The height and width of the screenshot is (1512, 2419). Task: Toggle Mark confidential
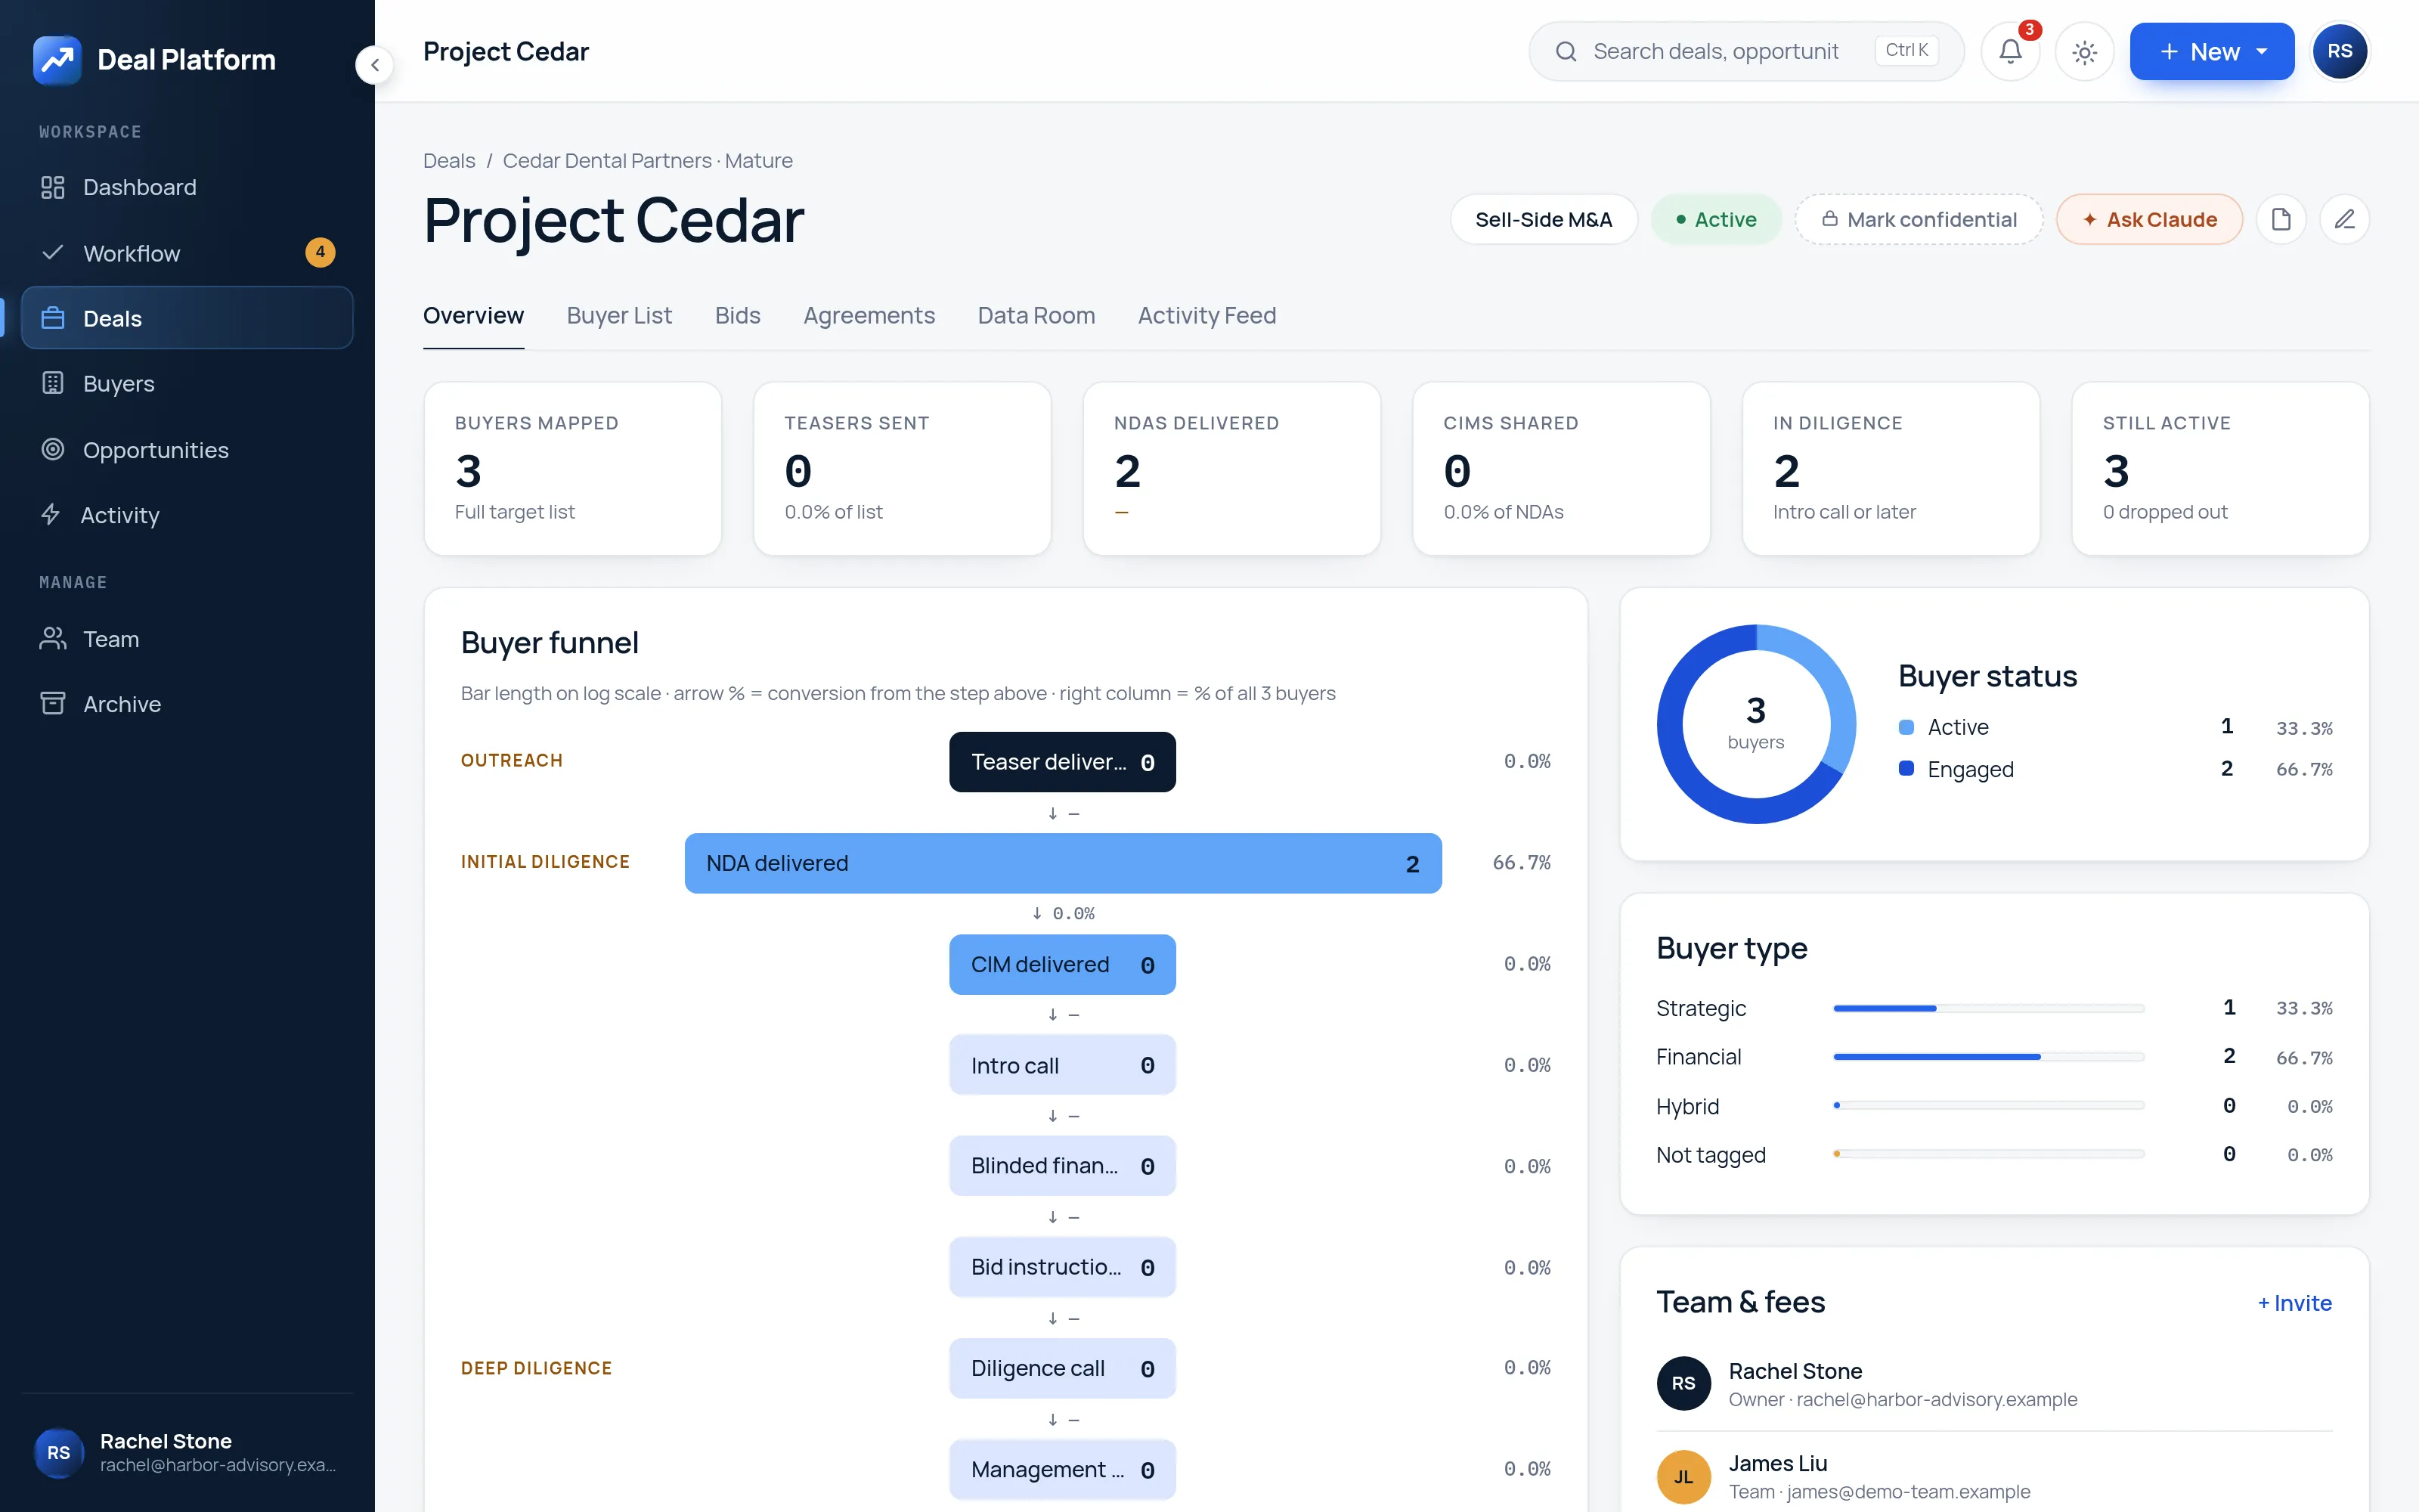[1919, 219]
